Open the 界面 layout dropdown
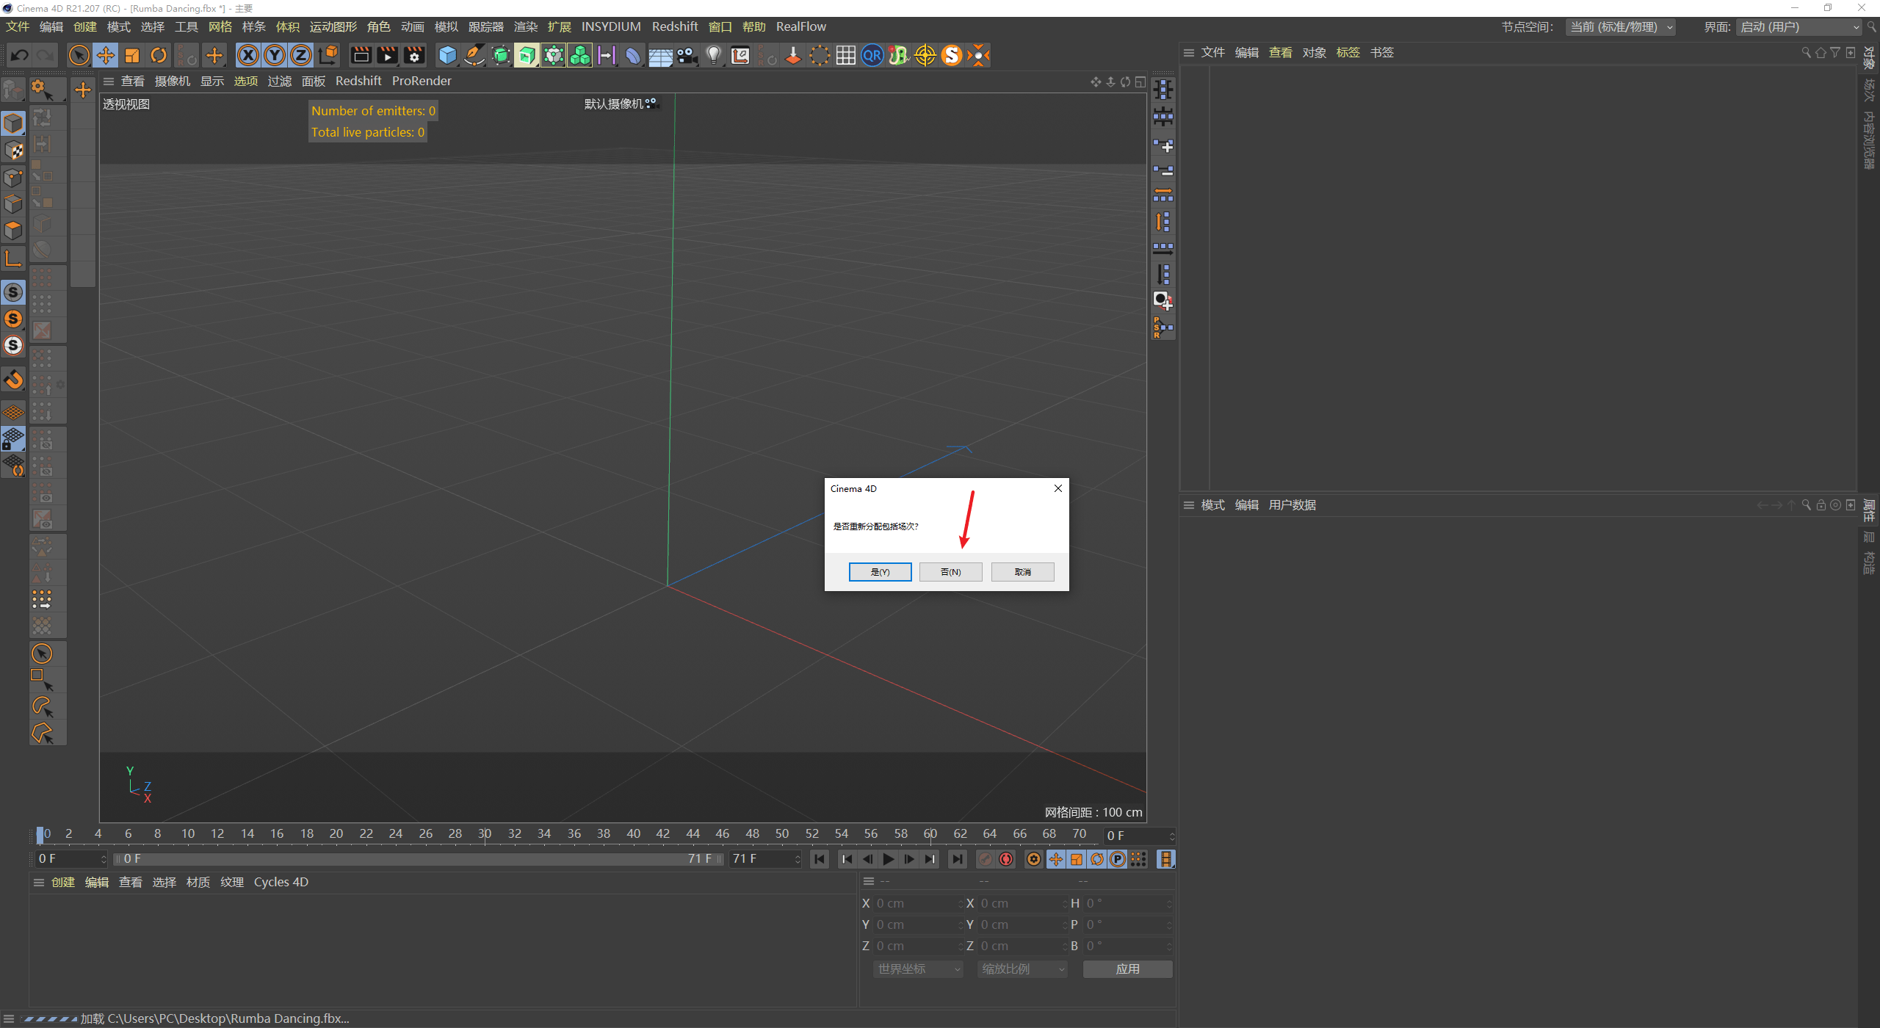1880x1028 pixels. (1800, 27)
